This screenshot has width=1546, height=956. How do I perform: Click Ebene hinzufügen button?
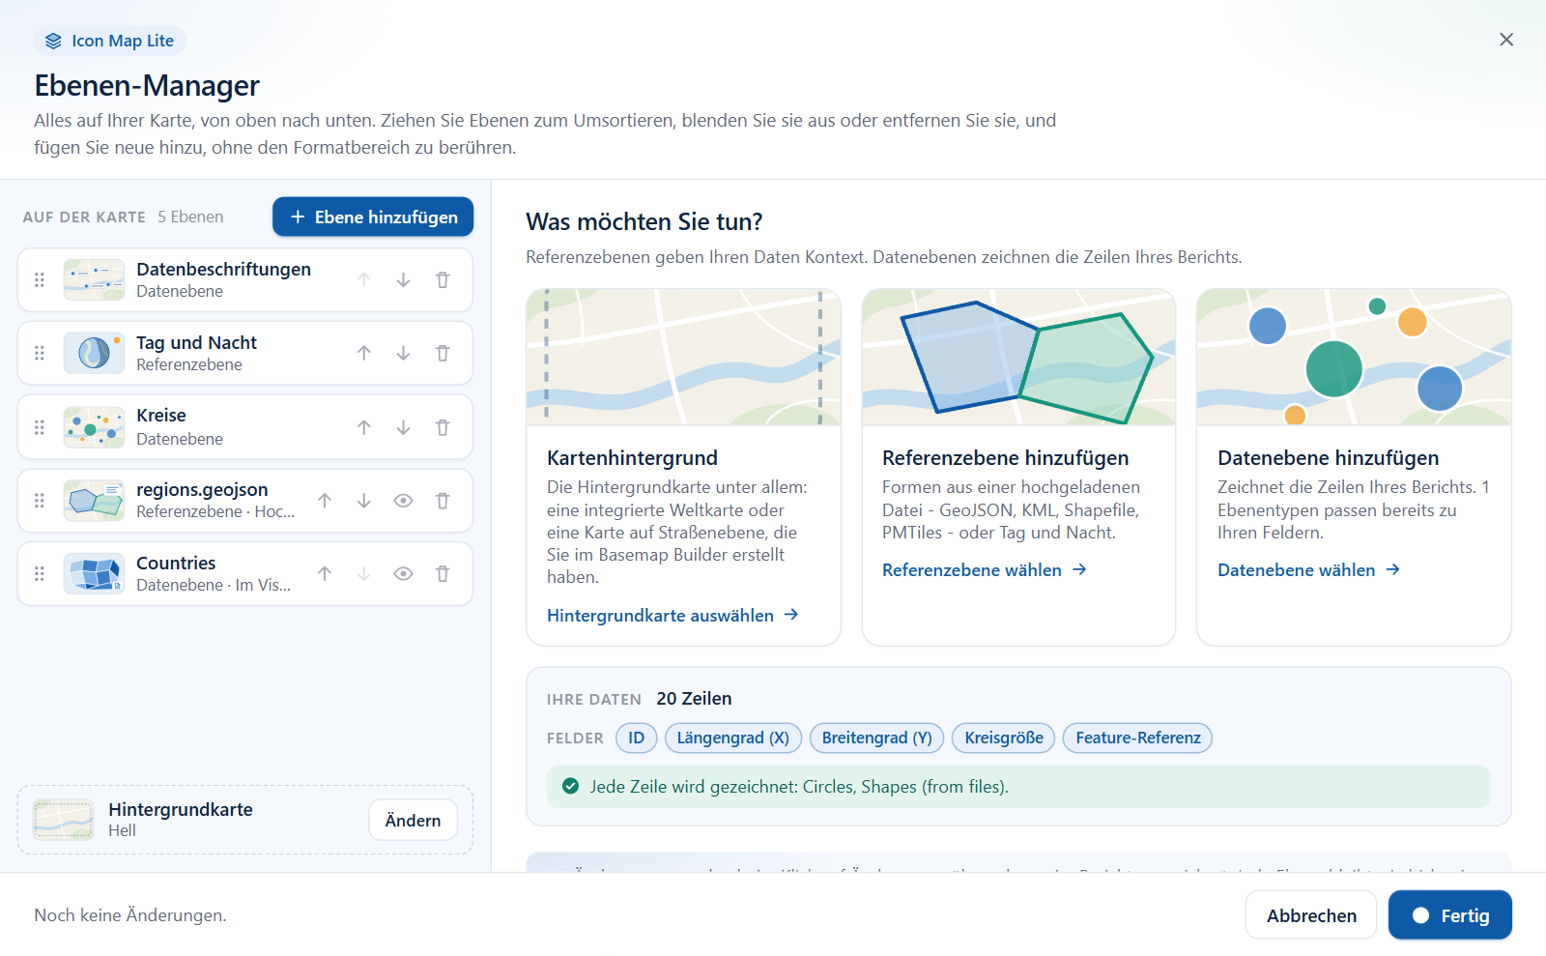pos(373,217)
